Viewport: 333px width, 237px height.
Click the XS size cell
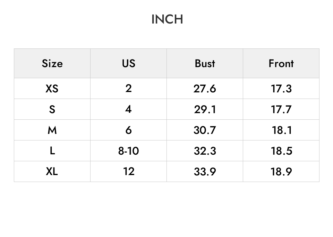point(52,88)
